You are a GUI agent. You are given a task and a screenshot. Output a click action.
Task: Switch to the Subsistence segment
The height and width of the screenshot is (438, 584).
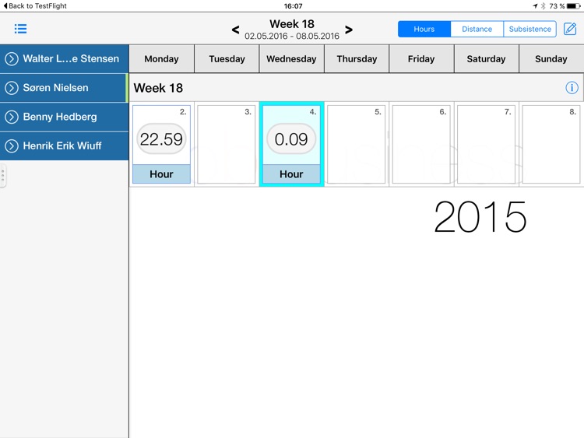[529, 29]
